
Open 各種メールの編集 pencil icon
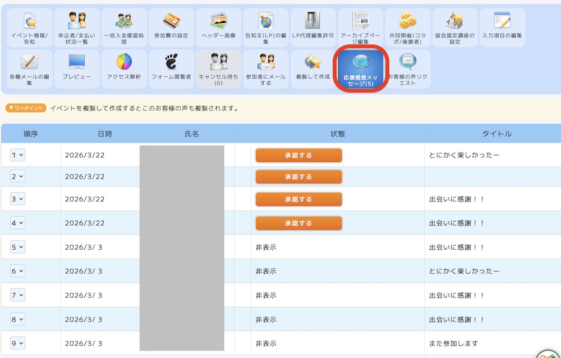coord(30,69)
